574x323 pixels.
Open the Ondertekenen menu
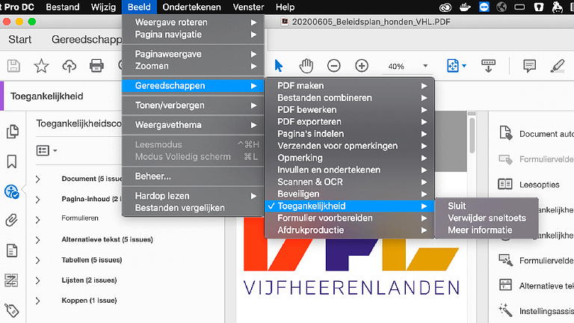pyautogui.click(x=191, y=7)
